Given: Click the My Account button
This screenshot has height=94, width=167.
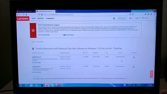Looking at the screenshot, I should pos(122,18).
